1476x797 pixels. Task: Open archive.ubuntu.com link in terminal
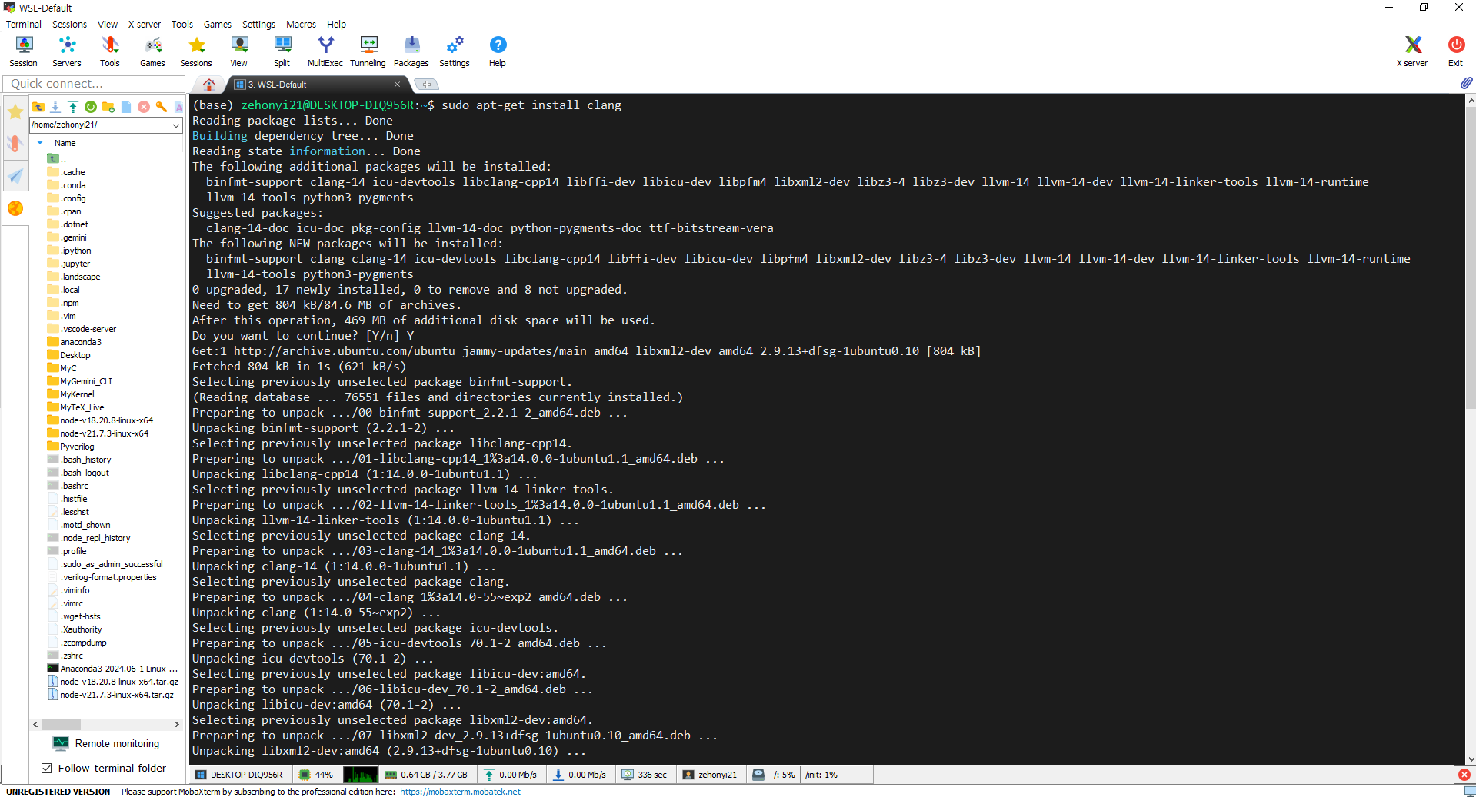(x=345, y=351)
